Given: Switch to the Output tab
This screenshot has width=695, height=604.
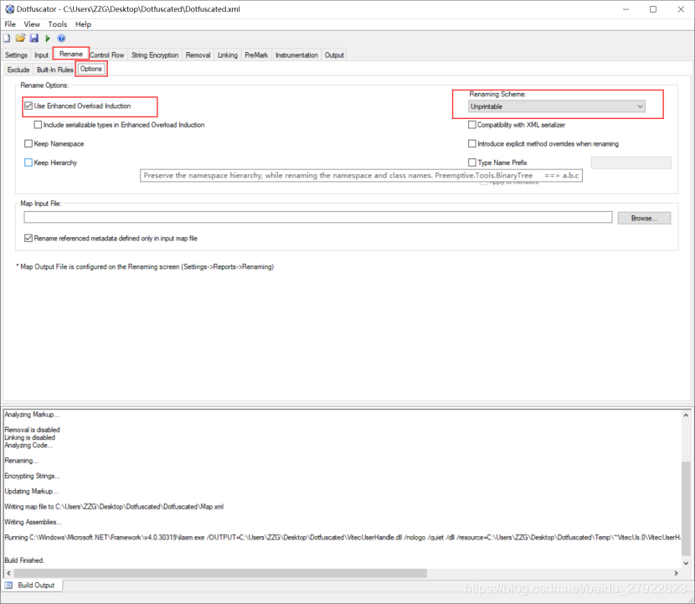Looking at the screenshot, I should tap(334, 55).
